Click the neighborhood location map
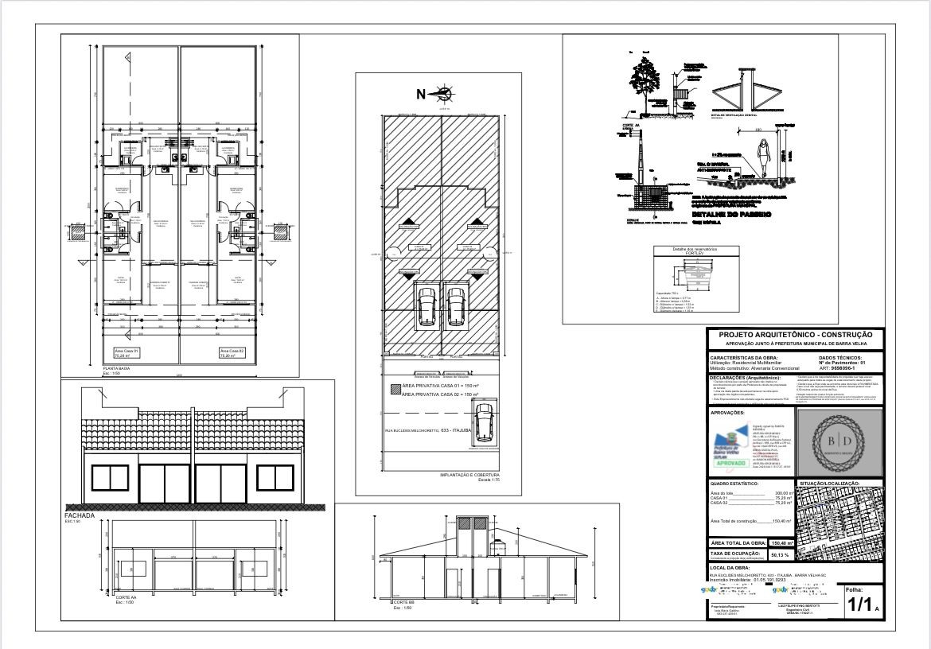Image resolution: width=931 pixels, height=649 pixels. pyautogui.click(x=839, y=523)
